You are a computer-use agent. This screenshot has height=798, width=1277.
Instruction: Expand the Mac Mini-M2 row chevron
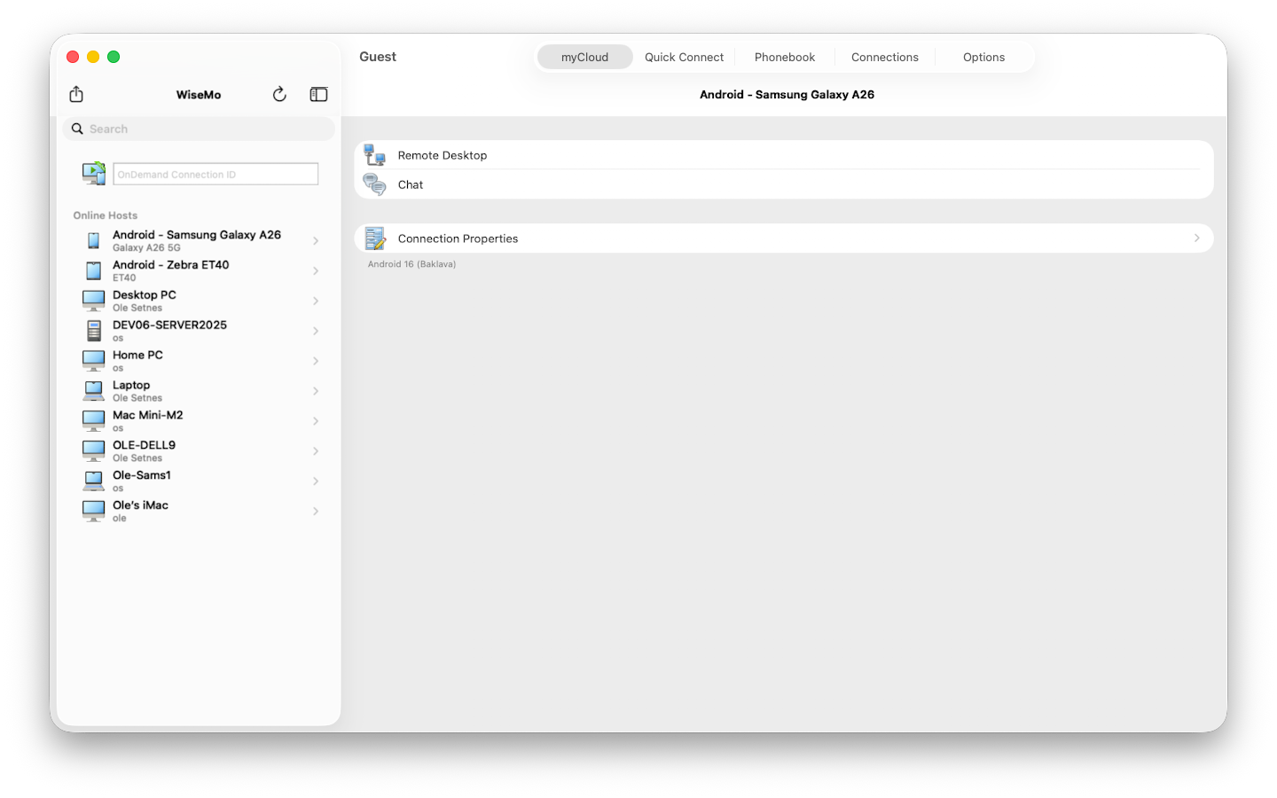click(x=316, y=421)
